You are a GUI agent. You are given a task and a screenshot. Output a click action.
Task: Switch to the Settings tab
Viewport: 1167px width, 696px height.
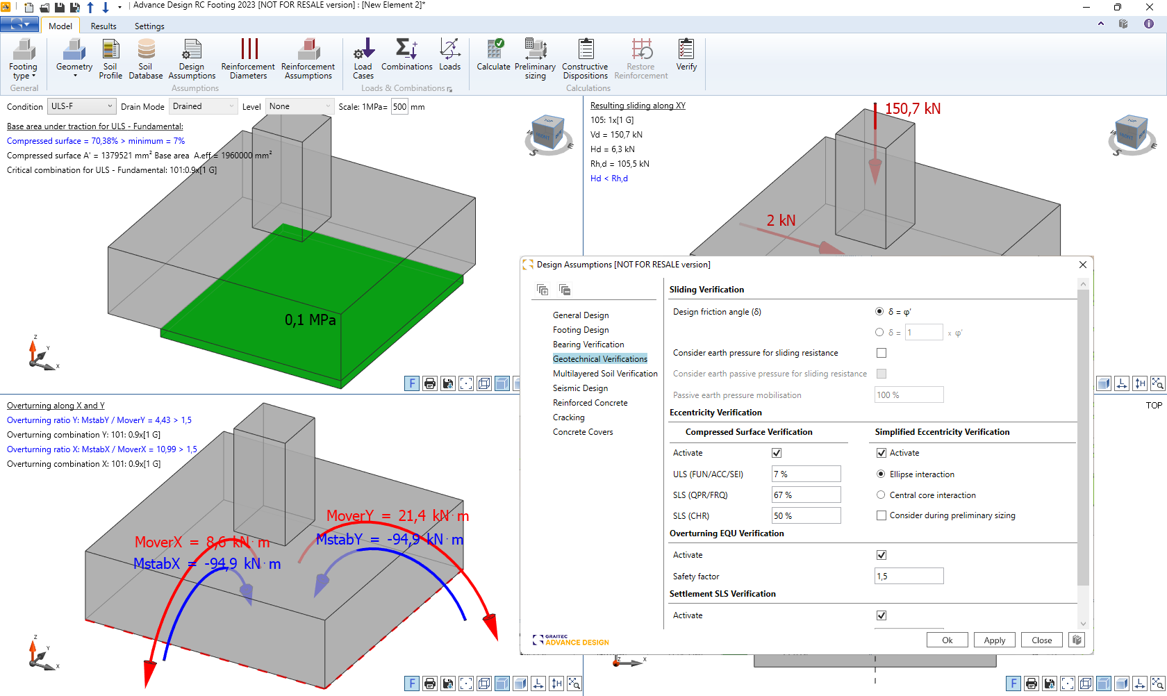tap(149, 26)
